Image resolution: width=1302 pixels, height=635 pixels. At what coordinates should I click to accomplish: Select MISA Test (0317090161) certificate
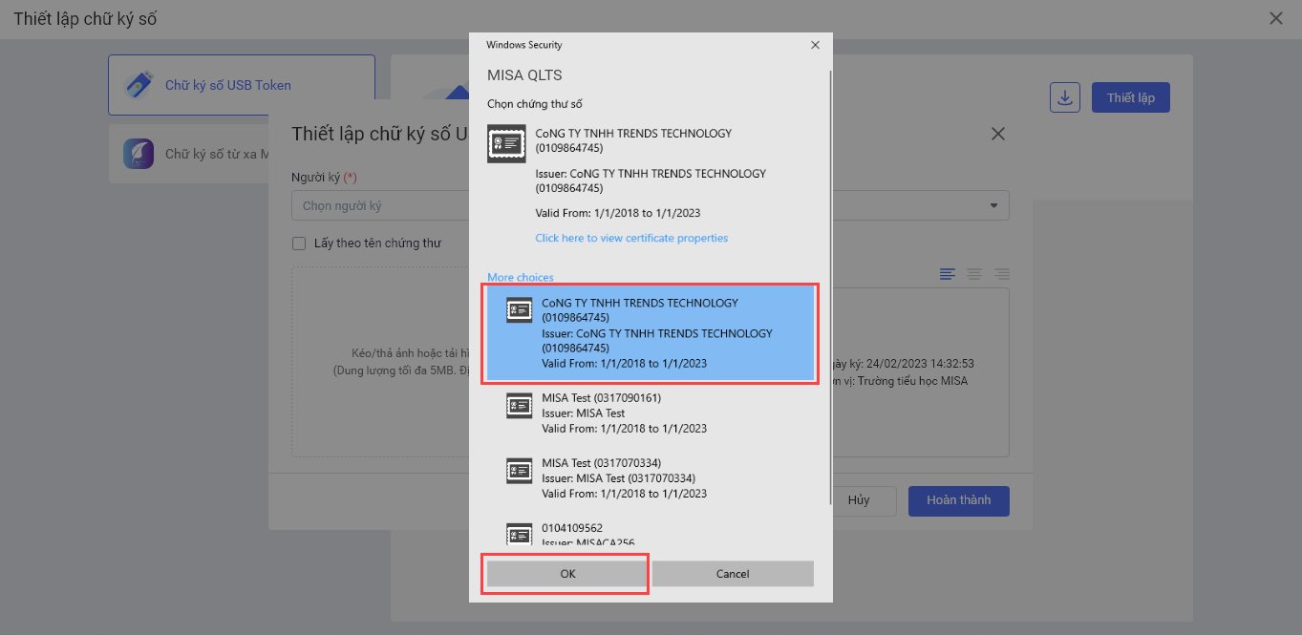click(651, 413)
